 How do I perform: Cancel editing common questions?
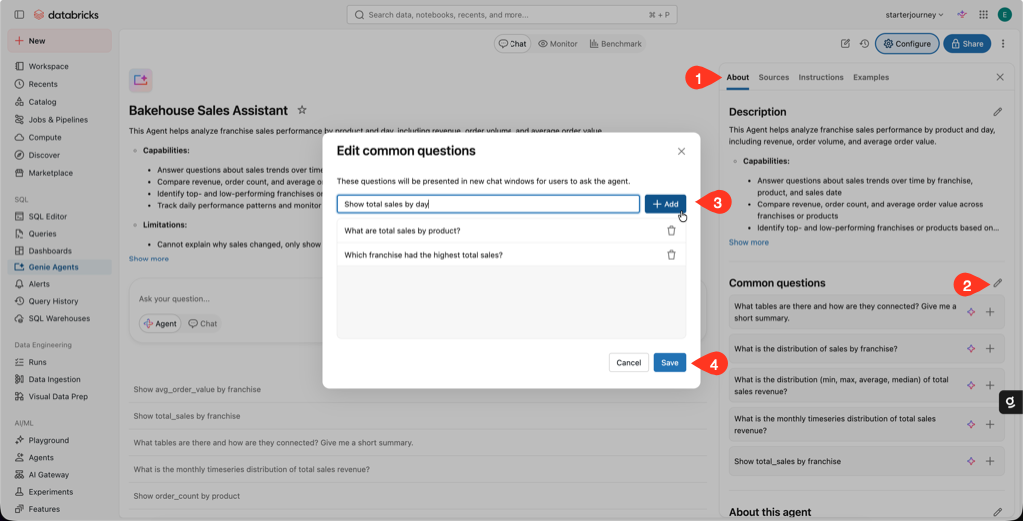[629, 363]
